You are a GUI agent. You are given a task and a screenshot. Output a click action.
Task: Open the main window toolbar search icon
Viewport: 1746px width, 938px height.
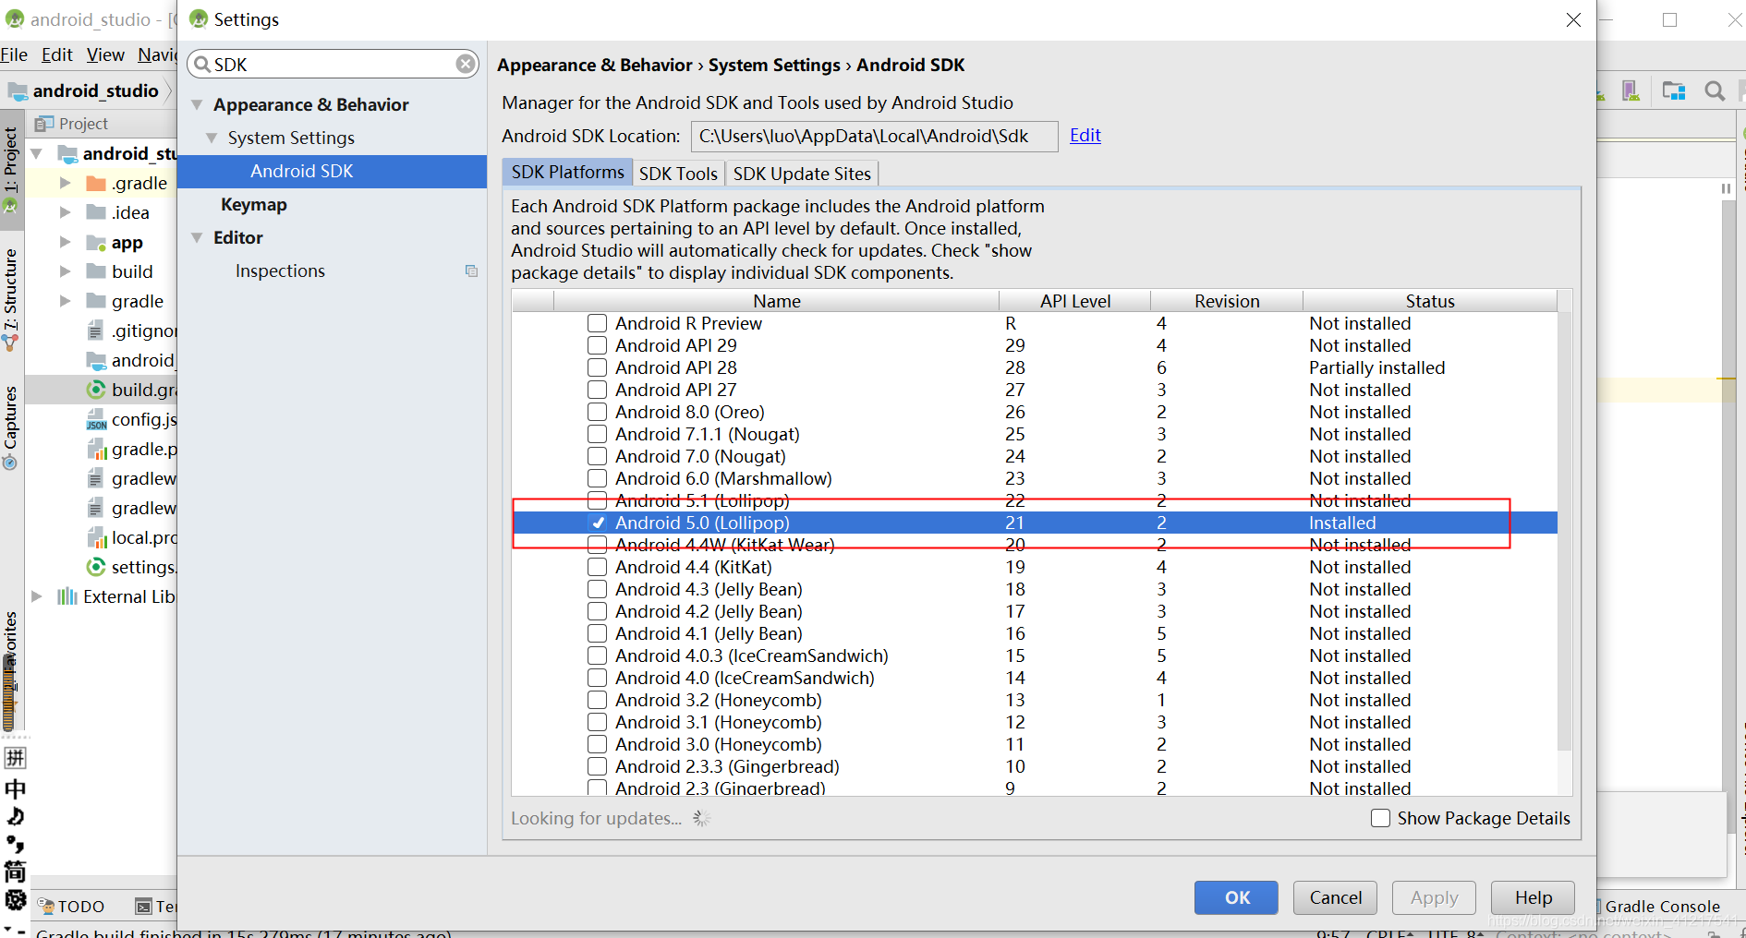(1715, 90)
